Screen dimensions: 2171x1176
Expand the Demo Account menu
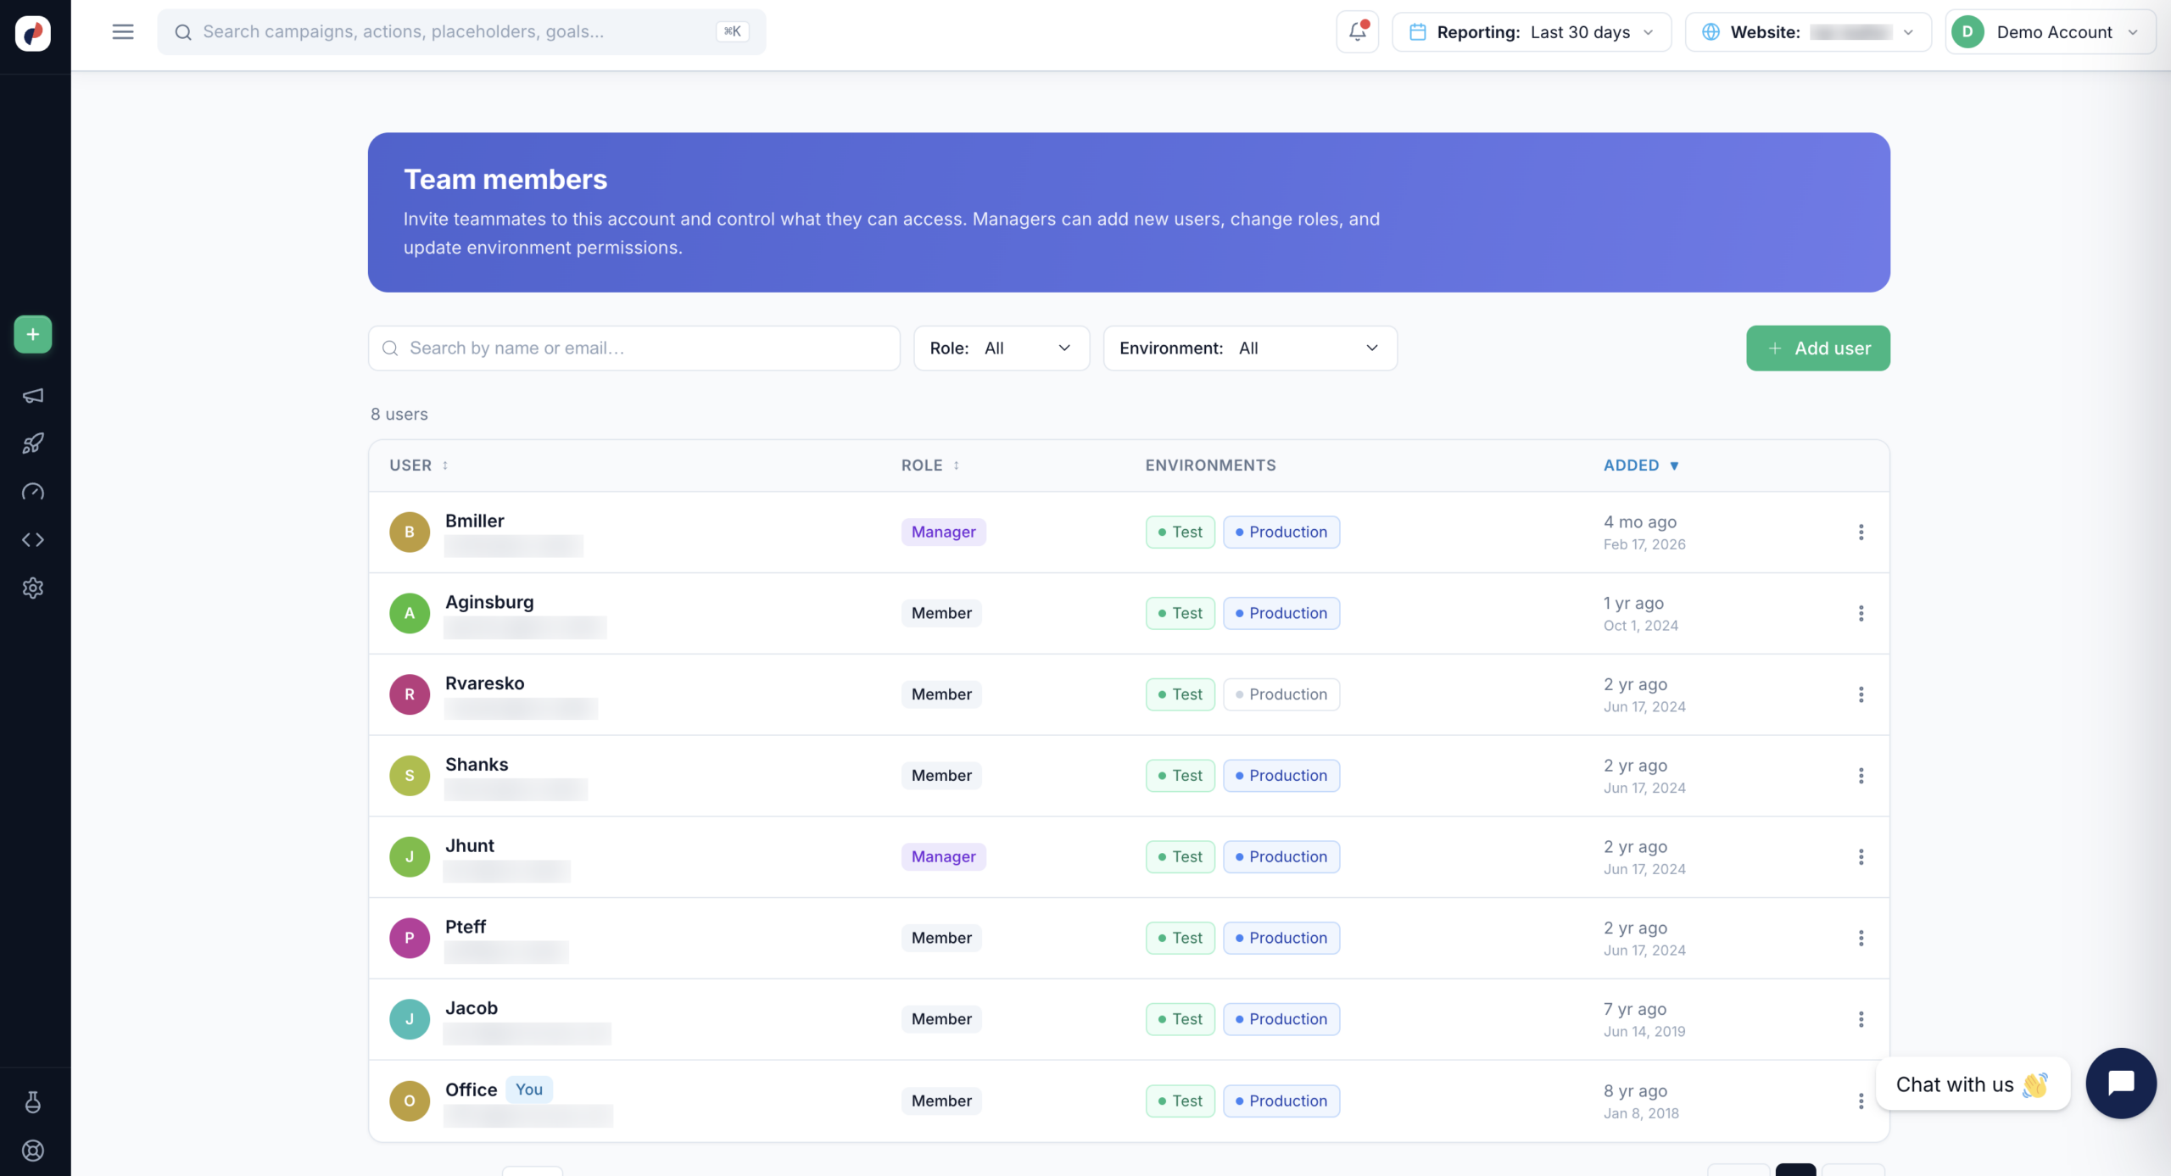click(2050, 32)
